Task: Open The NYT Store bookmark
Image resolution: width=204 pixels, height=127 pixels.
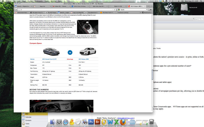Action: [x=51, y=12]
